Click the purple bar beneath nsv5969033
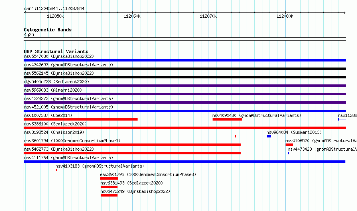The width and height of the screenshot is (357, 211). (185, 94)
